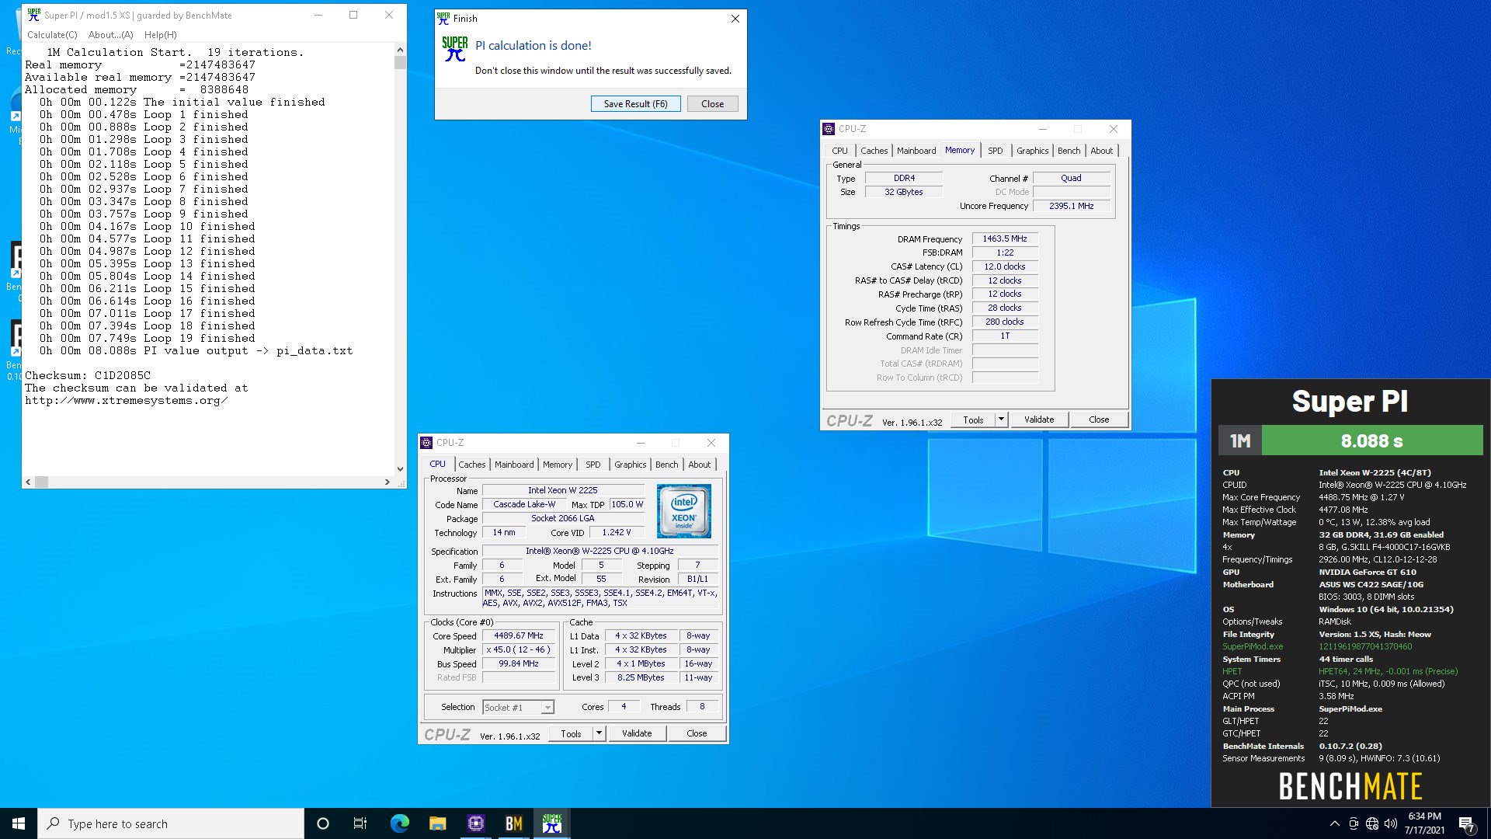Click xtremesystems.org URL in Super PI log
Viewport: 1491px width, 839px height.
coord(126,401)
